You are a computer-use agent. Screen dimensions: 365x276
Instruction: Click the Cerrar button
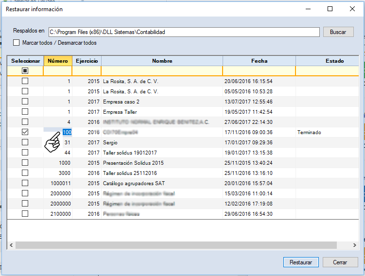pyautogui.click(x=340, y=262)
